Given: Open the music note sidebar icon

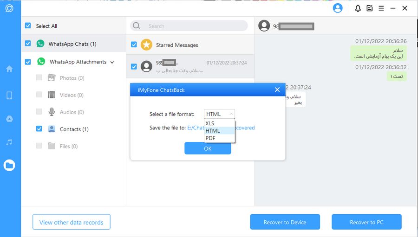Looking at the screenshot, I should [9, 142].
